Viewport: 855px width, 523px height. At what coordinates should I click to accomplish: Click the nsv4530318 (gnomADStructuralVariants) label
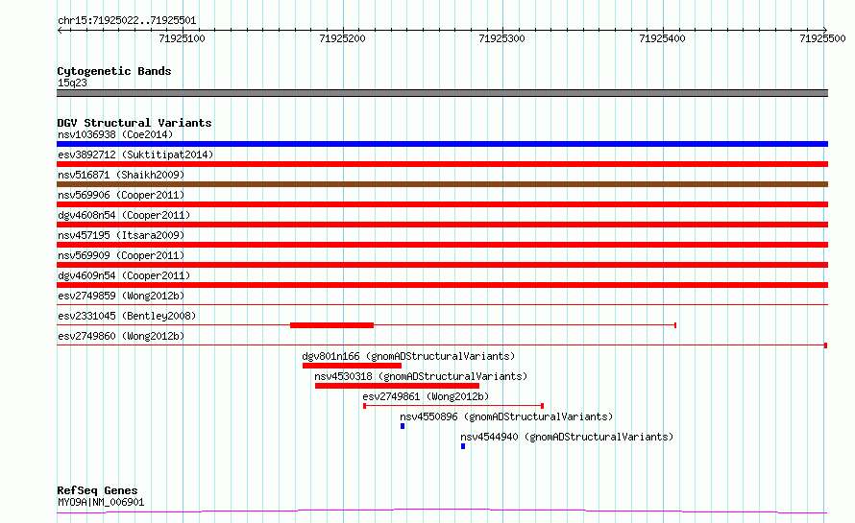pos(421,376)
